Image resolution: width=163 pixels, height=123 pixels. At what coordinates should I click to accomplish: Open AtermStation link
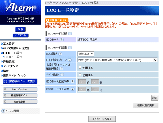(x=20, y=89)
